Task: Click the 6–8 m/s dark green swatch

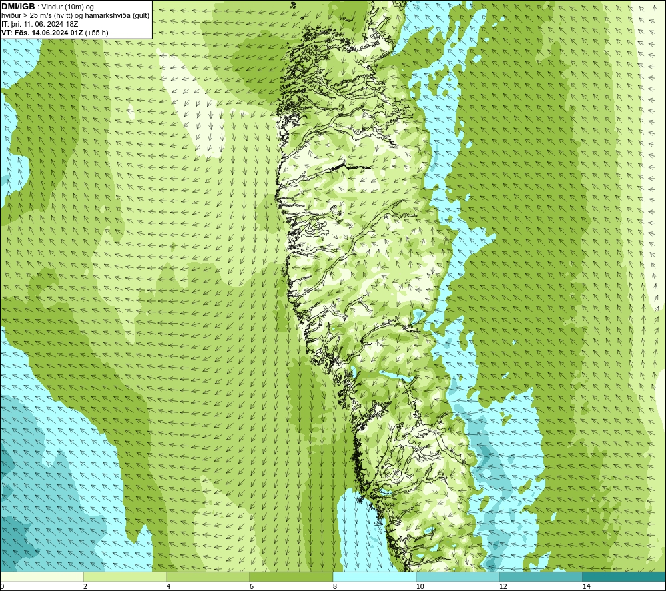Action: click(x=292, y=576)
